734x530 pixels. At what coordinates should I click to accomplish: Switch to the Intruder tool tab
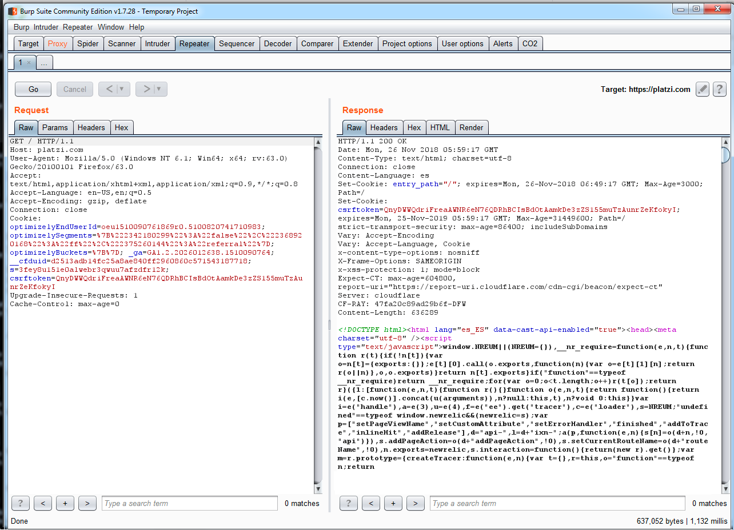157,43
